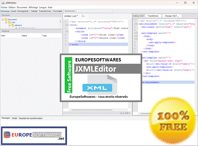
Task: Click the item id="1" First item line
Action: tap(102, 35)
